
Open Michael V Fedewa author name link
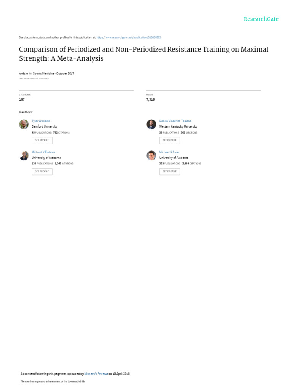pos(43,152)
